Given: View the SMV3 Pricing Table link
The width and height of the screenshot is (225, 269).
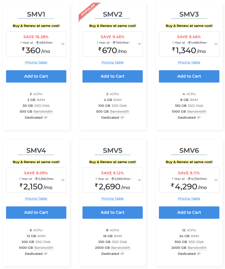Looking at the screenshot, I should click(x=189, y=63).
